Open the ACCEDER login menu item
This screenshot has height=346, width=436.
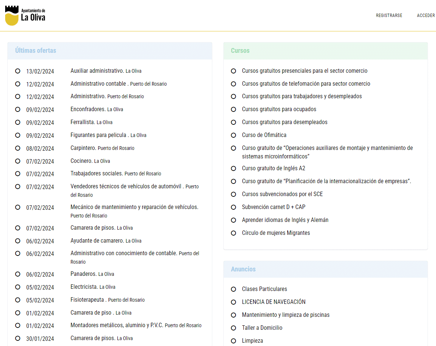pyautogui.click(x=426, y=16)
